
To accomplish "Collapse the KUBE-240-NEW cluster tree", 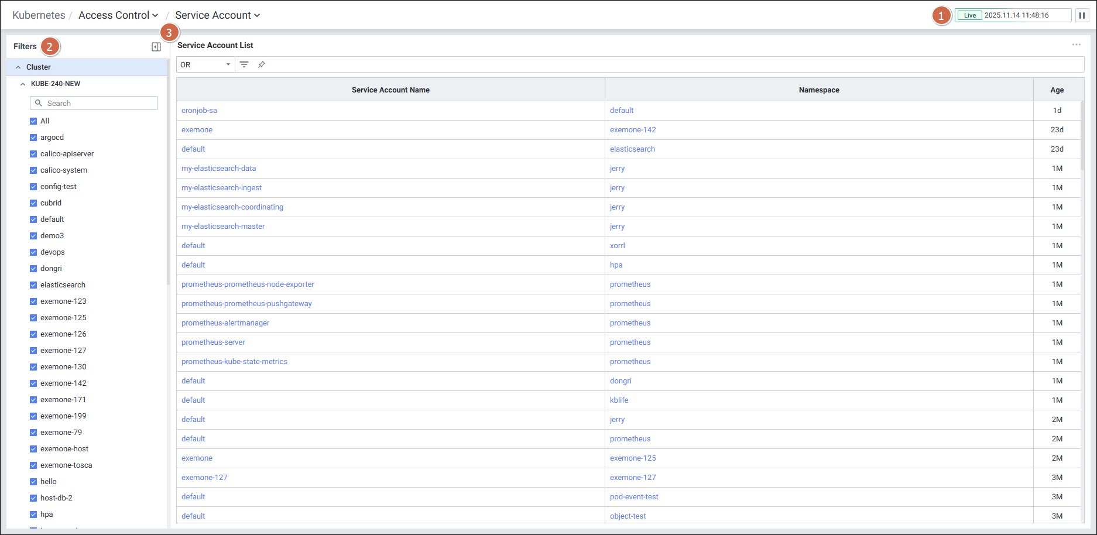I will pos(23,84).
